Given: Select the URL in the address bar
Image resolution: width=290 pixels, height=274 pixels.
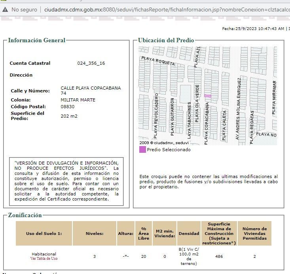Looking at the screenshot, I should (166, 9).
